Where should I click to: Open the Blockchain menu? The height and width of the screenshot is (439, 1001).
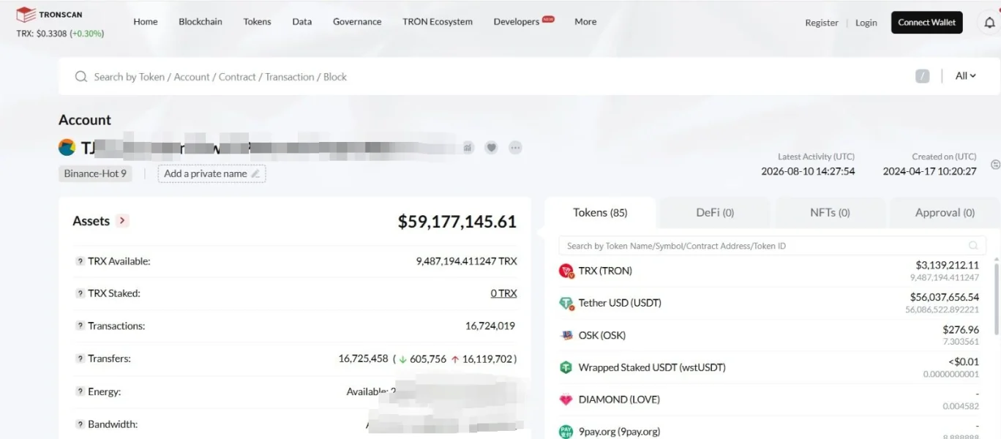[200, 22]
